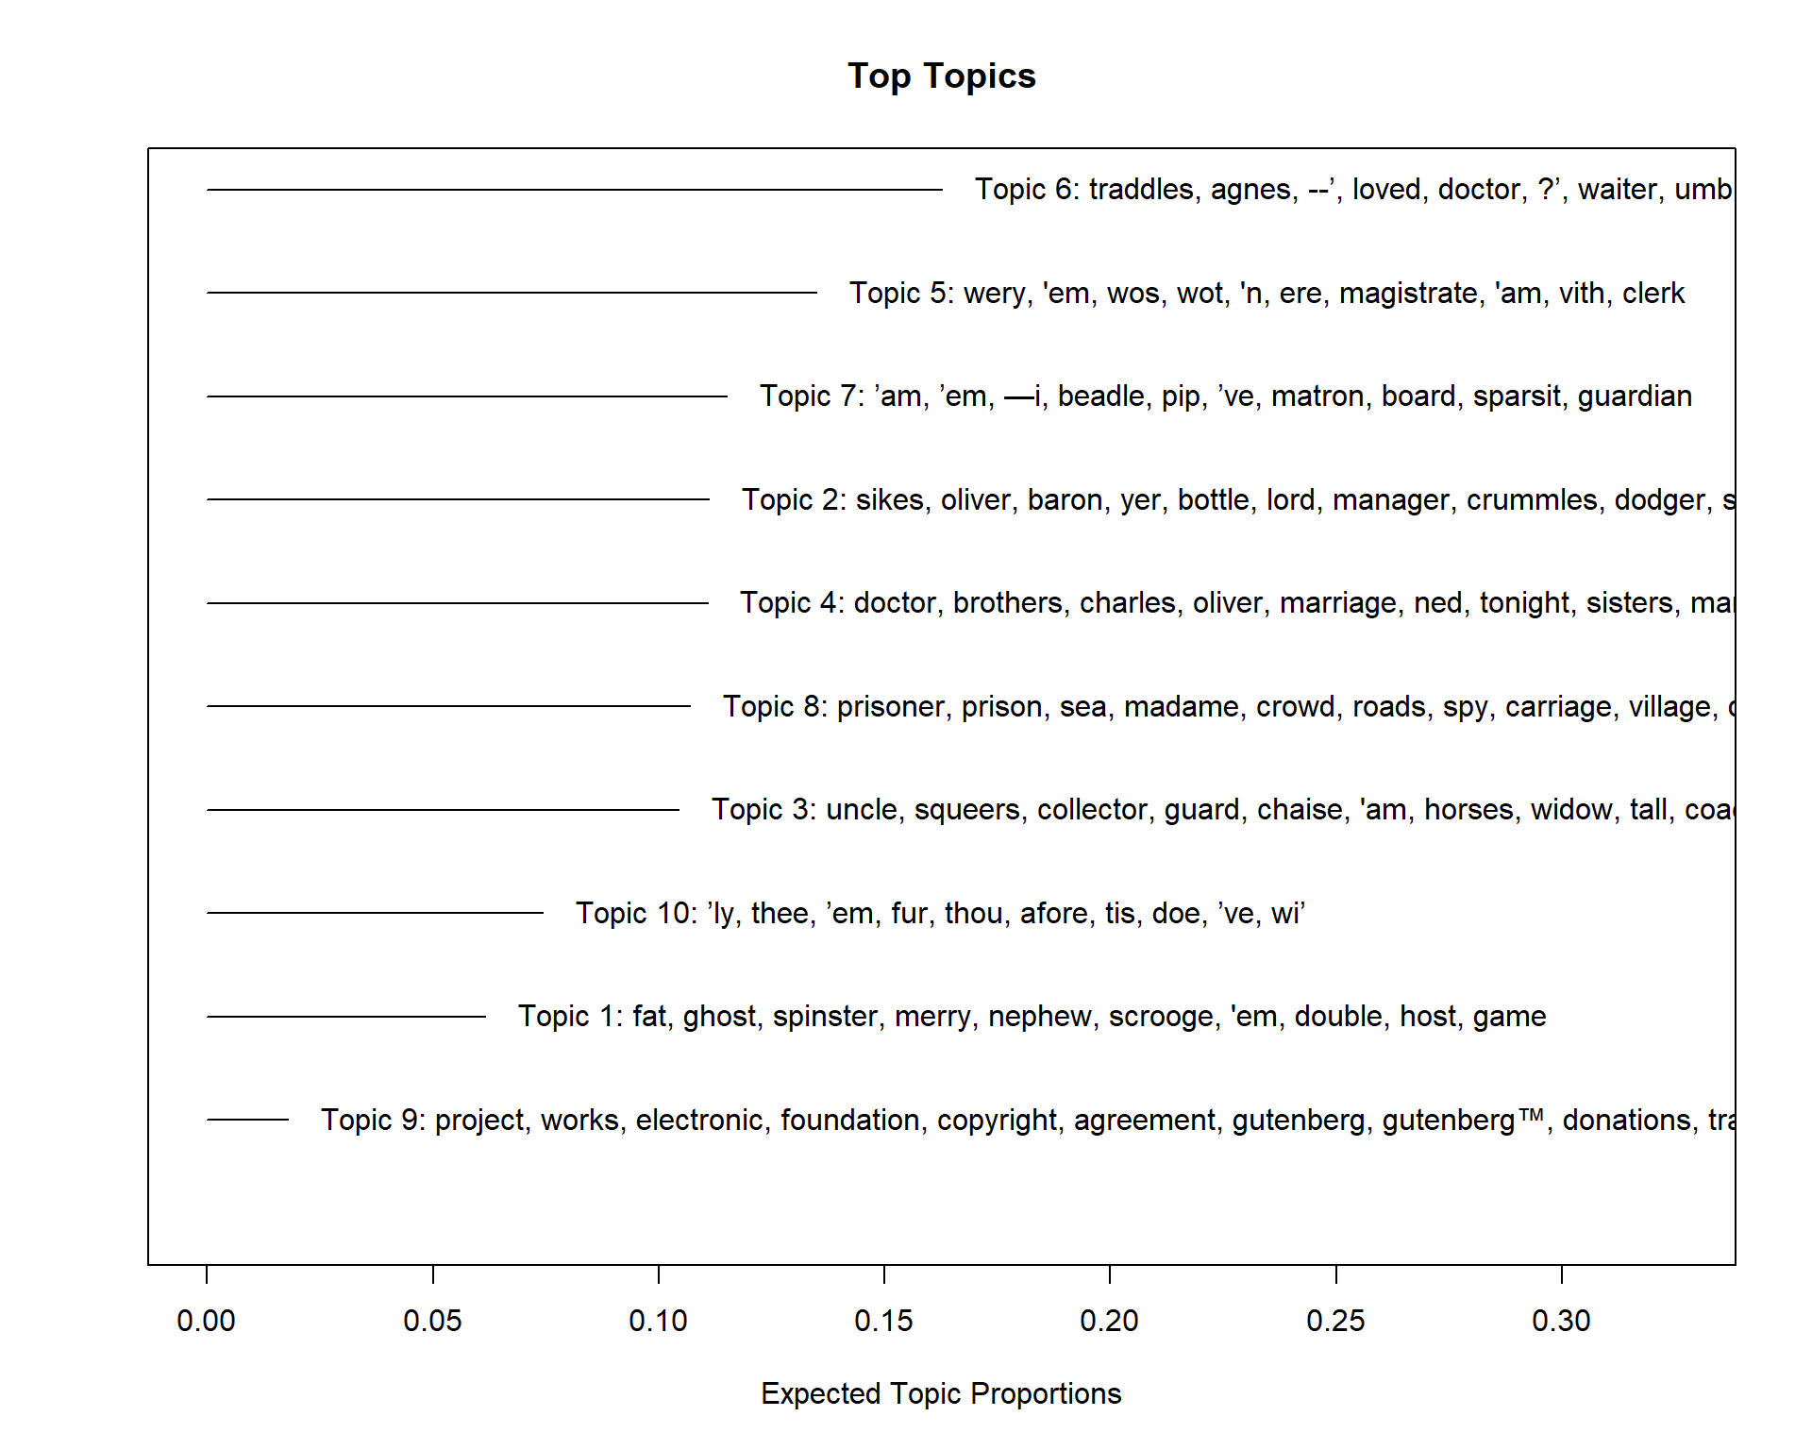The height and width of the screenshot is (1450, 1812).
Task: Click the Topic 8 prisoner, prison label
Action: [1227, 706]
